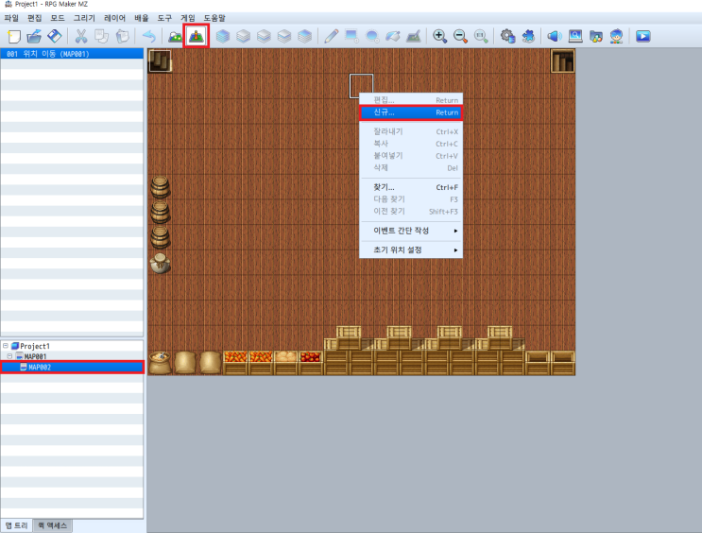
Task: Open the 도구 menu
Action: pos(164,18)
